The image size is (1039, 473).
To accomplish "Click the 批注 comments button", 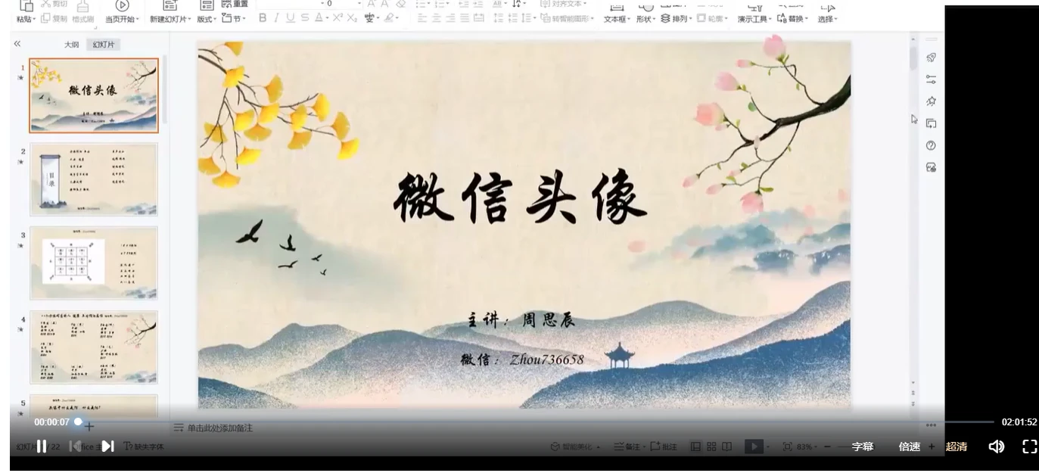I will (x=664, y=447).
